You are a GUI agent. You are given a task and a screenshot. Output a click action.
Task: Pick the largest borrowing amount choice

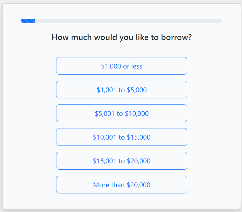pyautogui.click(x=122, y=185)
